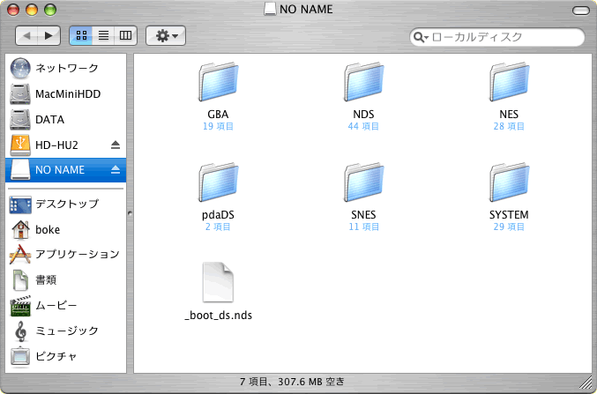The height and width of the screenshot is (394, 597).
Task: Click the HD-HU2 USB drive icon
Action: point(20,145)
